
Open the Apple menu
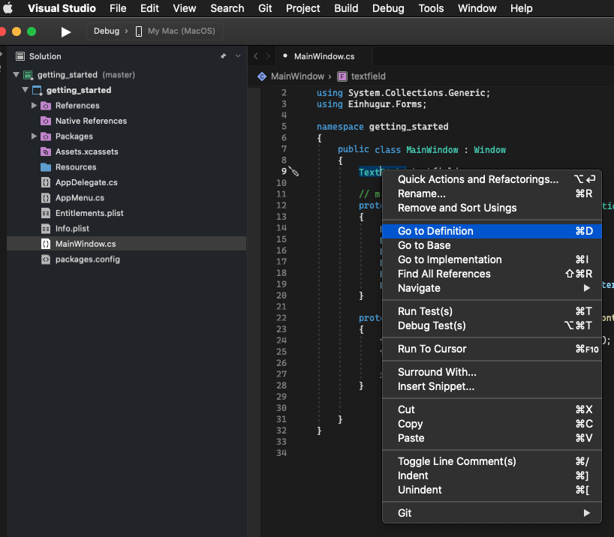pyautogui.click(x=8, y=8)
